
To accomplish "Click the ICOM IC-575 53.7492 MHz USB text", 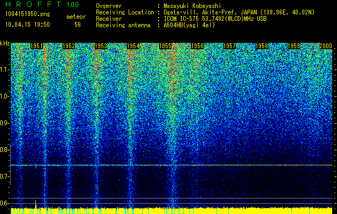I will [215, 19].
